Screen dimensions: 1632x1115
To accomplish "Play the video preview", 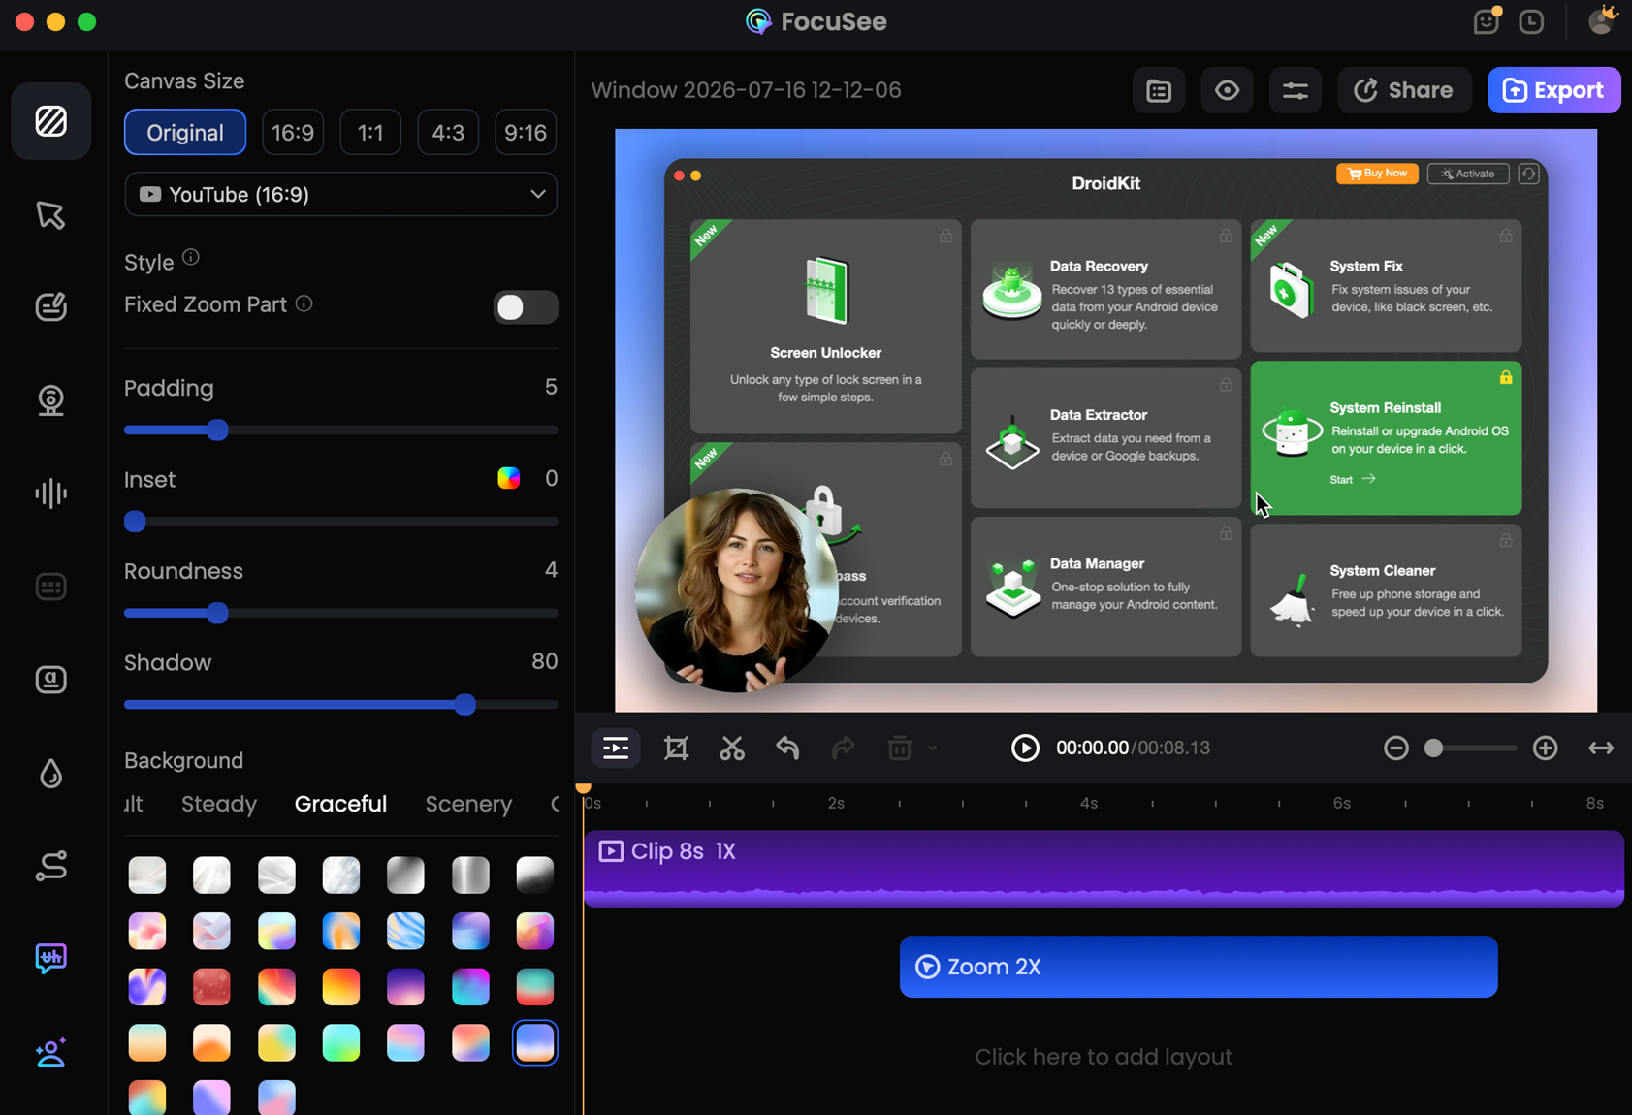I will click(x=1025, y=748).
